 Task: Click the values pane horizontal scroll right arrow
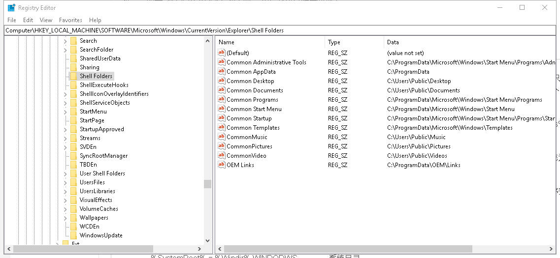[552, 249]
